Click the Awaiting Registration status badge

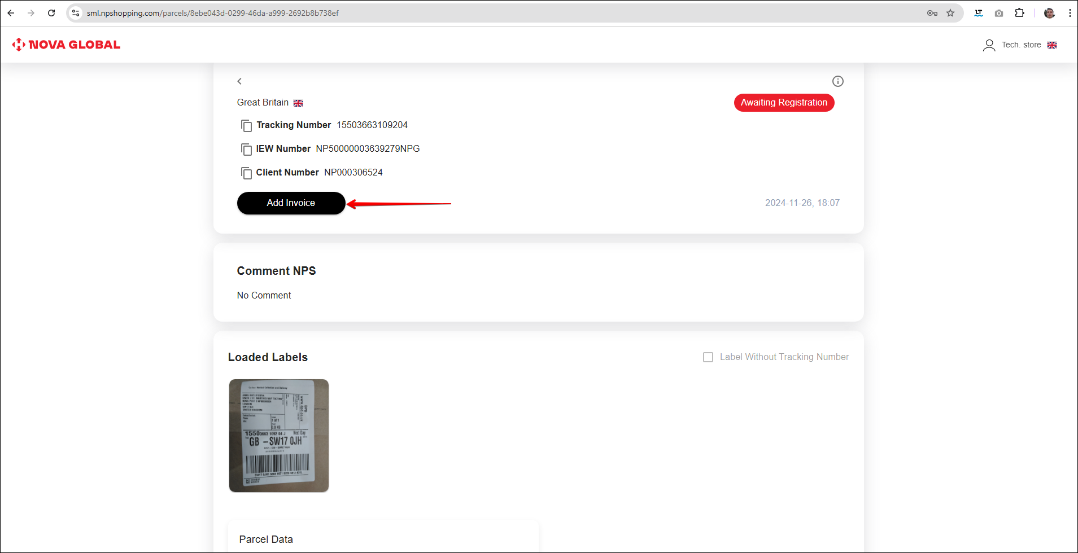pos(784,103)
